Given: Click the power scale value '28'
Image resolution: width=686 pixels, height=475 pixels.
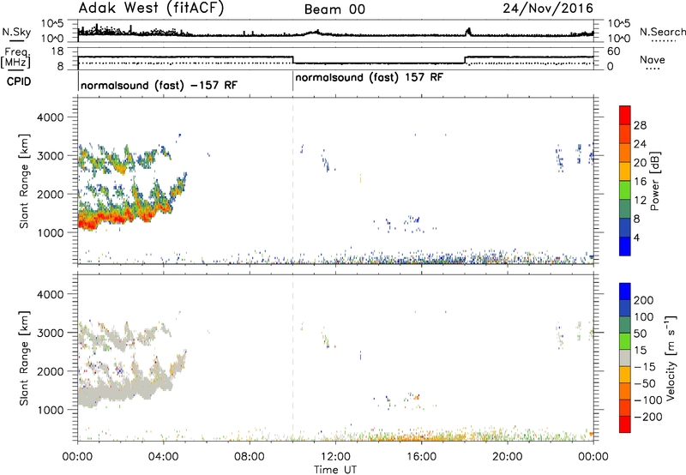Looking at the screenshot, I should coord(640,125).
